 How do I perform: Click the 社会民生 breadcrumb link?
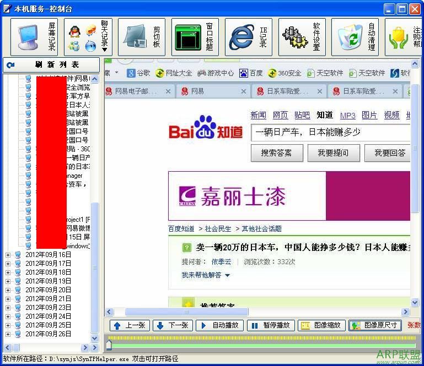218,229
